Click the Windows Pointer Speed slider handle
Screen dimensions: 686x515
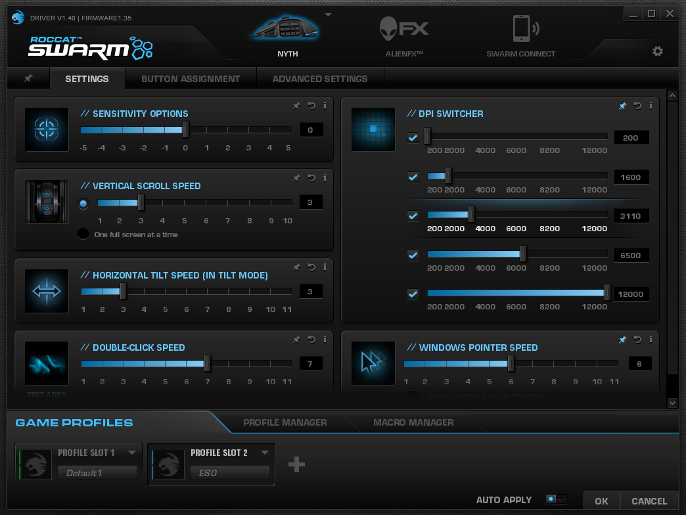511,363
